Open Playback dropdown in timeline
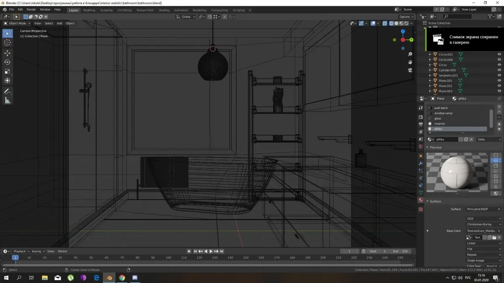Image resolution: width=504 pixels, height=283 pixels. tap(21, 251)
